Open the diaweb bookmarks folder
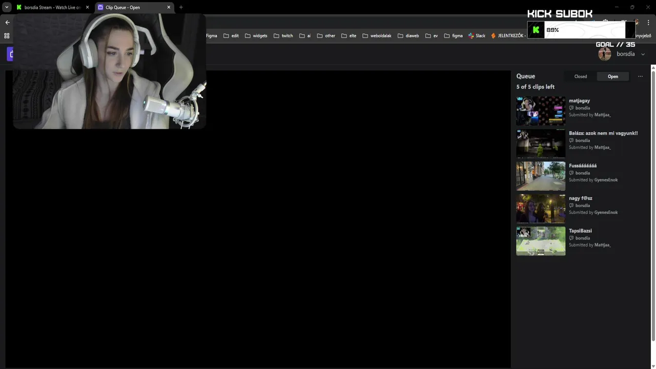 click(408, 36)
